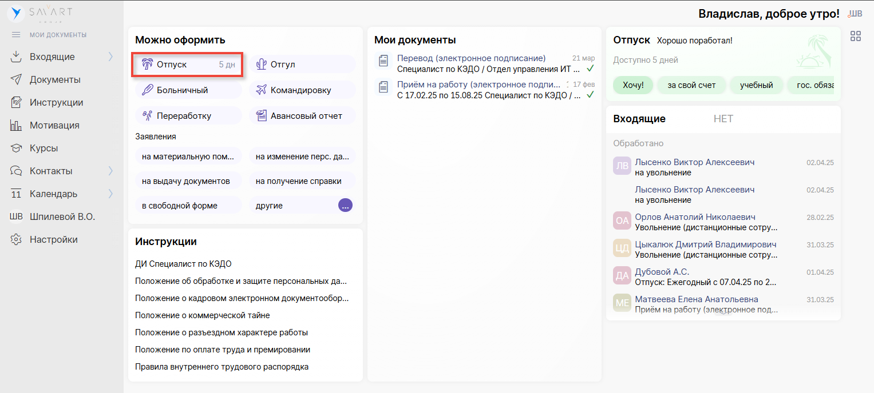Select the за свой счет vacation option

[x=692, y=85]
